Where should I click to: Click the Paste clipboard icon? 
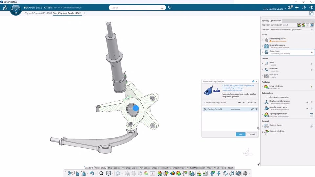[x=83, y=173]
